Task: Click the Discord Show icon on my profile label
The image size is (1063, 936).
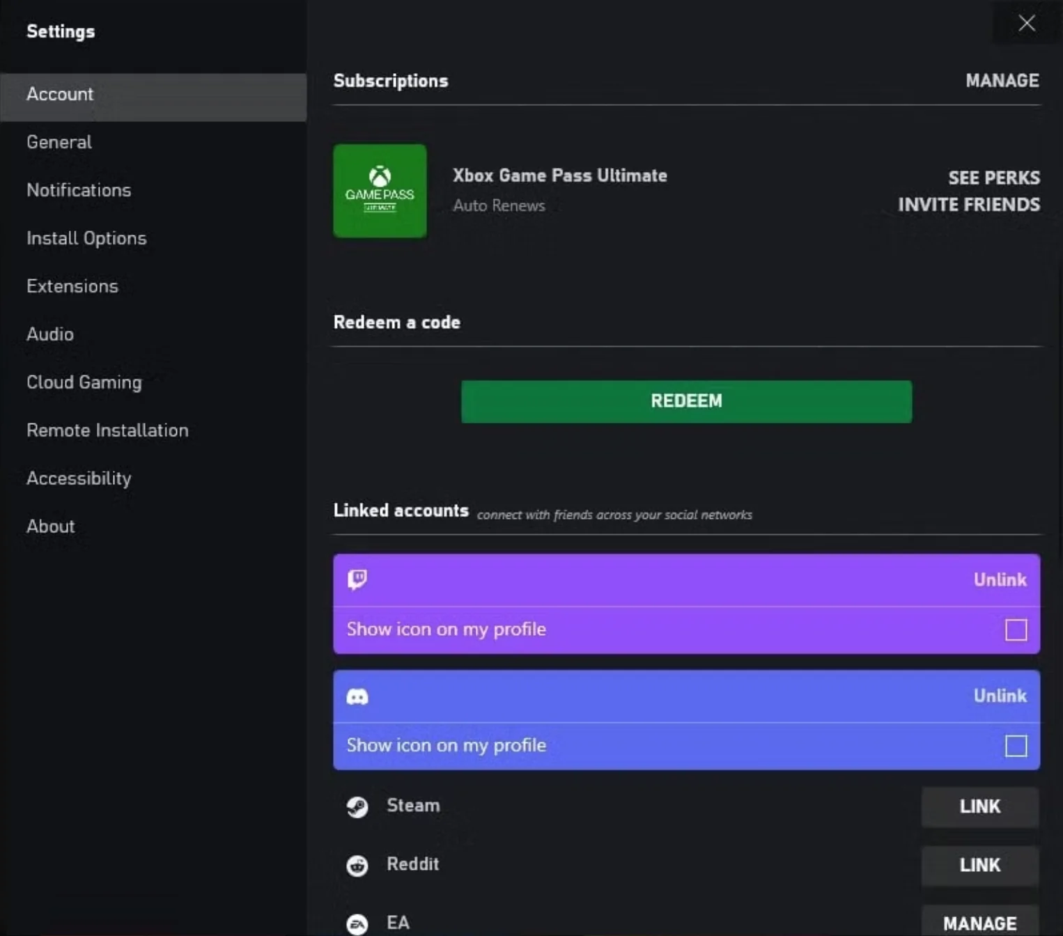Action: (x=447, y=746)
